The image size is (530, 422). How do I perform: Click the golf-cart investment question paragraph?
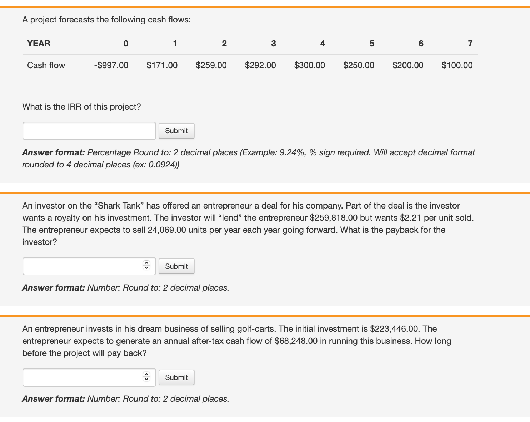pos(237,341)
